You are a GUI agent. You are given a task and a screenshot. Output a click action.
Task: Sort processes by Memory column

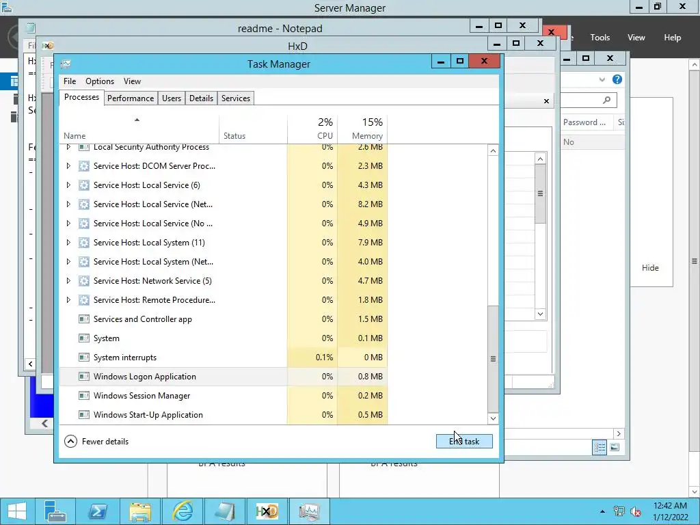click(362, 129)
